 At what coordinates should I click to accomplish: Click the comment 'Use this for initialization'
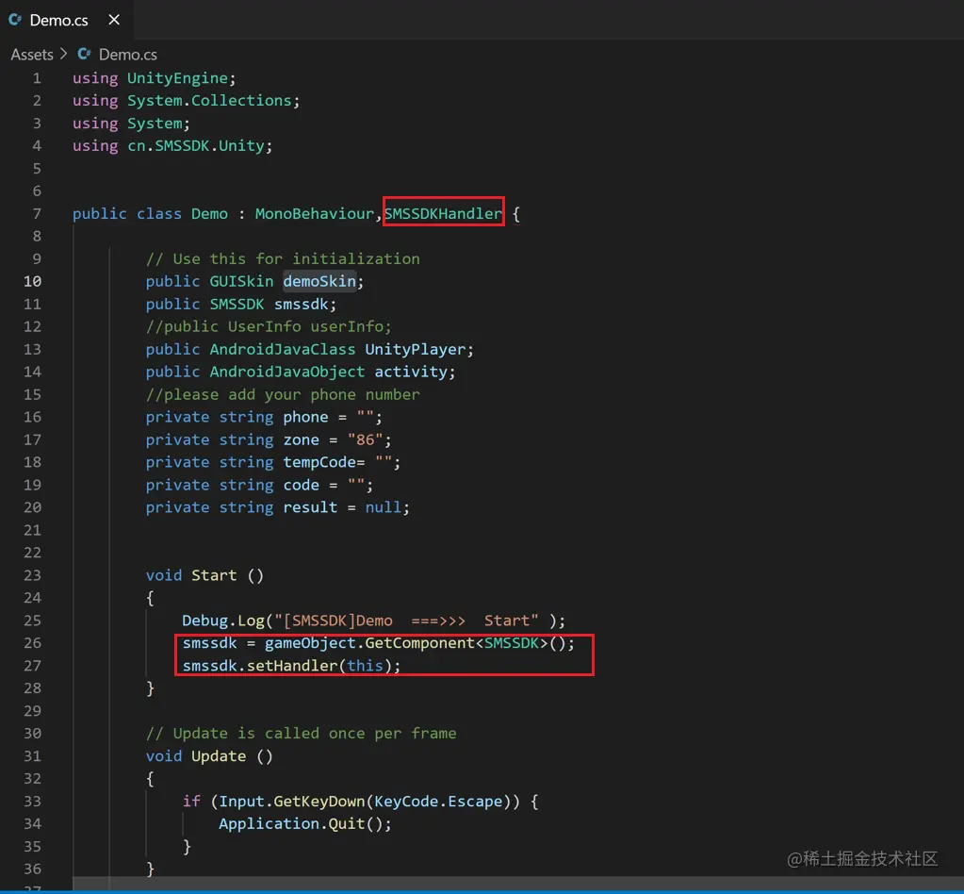click(283, 259)
